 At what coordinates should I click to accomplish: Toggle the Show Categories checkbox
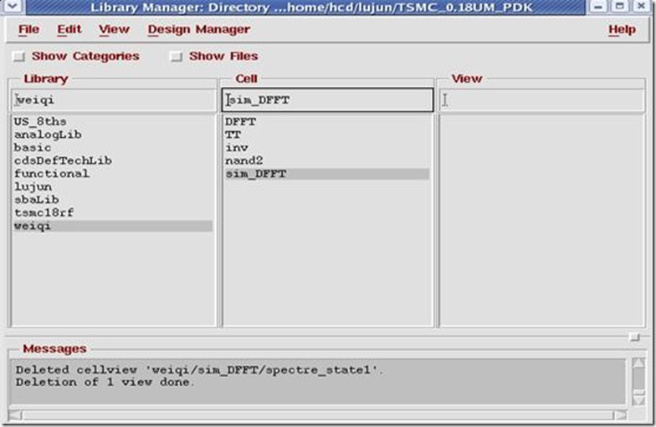coord(18,57)
